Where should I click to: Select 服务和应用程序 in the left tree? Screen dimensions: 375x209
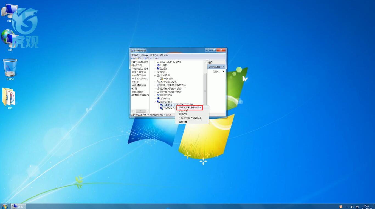[x=140, y=95]
